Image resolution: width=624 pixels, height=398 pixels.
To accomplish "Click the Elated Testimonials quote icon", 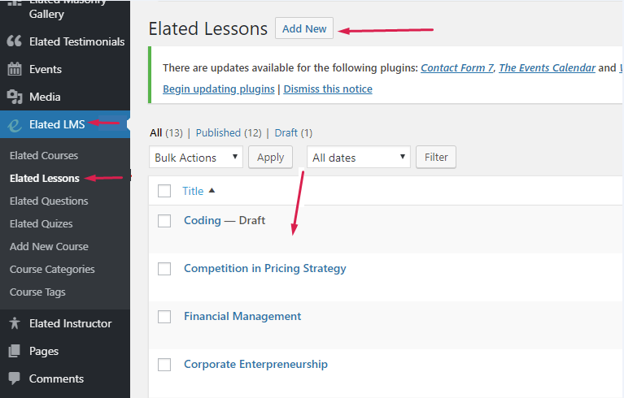I will pyautogui.click(x=14, y=41).
